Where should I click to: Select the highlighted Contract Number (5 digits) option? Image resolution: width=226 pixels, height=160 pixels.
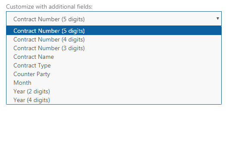pos(114,31)
